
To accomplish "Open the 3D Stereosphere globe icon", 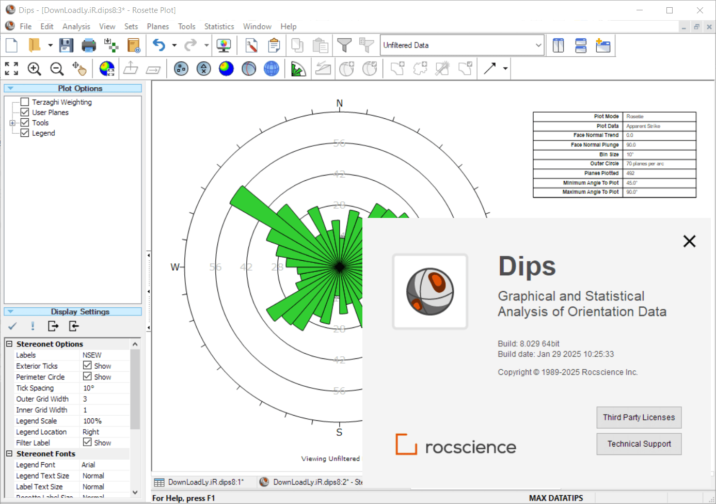I will pyautogui.click(x=271, y=69).
